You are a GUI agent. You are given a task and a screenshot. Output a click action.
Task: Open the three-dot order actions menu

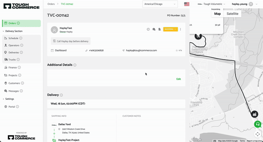click(x=180, y=29)
